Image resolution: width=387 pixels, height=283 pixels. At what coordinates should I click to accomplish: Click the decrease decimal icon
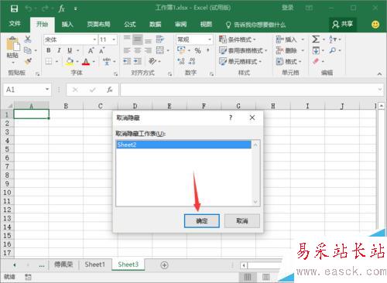pyautogui.click(x=192, y=61)
